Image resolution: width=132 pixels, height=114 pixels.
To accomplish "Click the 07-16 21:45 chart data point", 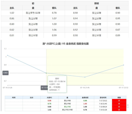I will (85, 77).
